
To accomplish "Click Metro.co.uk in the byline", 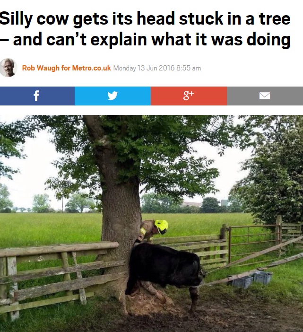I will click(91, 68).
